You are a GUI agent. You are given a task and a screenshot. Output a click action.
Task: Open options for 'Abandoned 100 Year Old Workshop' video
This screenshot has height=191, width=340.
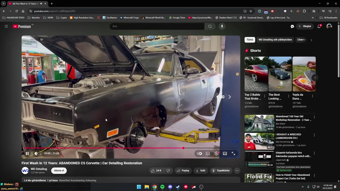coord(314,117)
